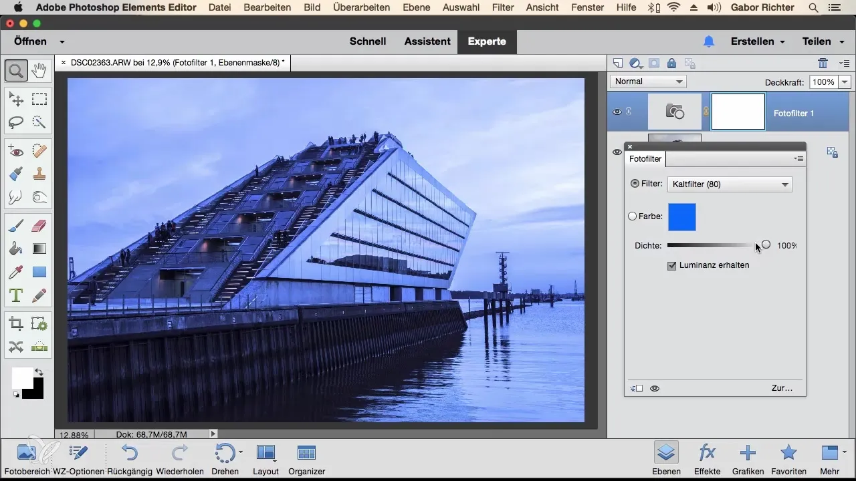
Task: Select the Straighten tool
Action: (39, 347)
